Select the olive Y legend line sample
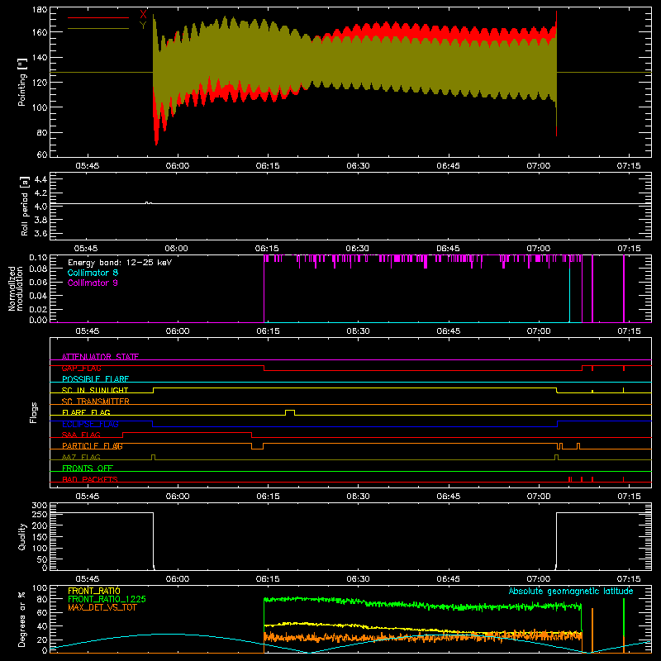Image resolution: width=661 pixels, height=661 pixels. point(98,29)
